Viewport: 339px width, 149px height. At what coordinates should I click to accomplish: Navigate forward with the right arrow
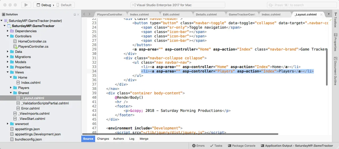pos(90,14)
